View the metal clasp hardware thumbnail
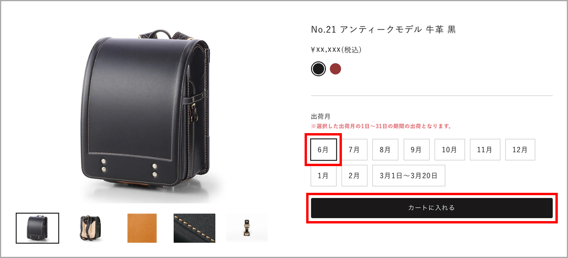The width and height of the screenshot is (568, 258). pyautogui.click(x=247, y=228)
